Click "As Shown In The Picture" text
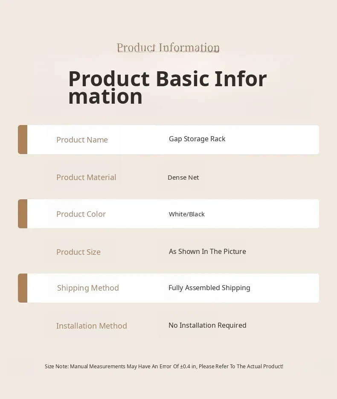 pyautogui.click(x=207, y=252)
